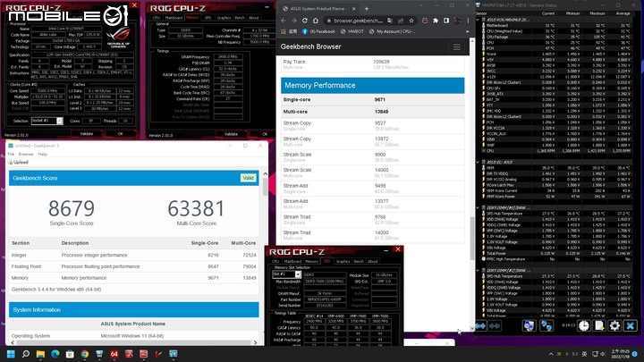Open AIDA64 red 64 taskbar icon

(114, 354)
